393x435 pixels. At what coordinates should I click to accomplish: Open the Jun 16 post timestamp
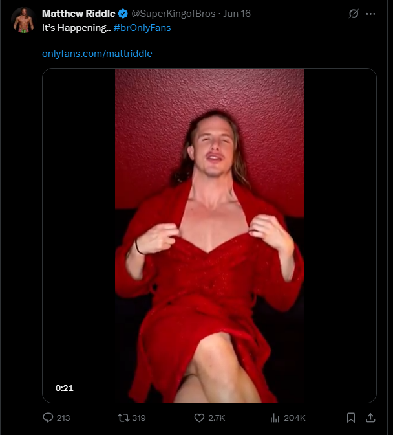237,14
